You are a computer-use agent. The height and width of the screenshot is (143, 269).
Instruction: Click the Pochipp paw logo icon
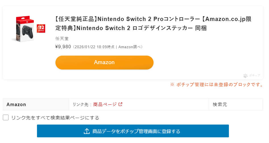245,76
